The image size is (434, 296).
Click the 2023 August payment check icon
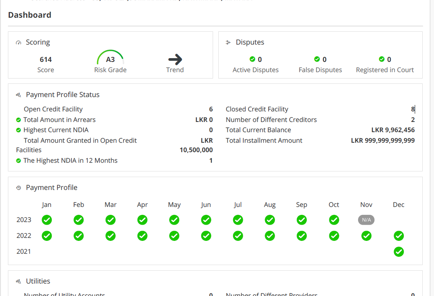270,220
